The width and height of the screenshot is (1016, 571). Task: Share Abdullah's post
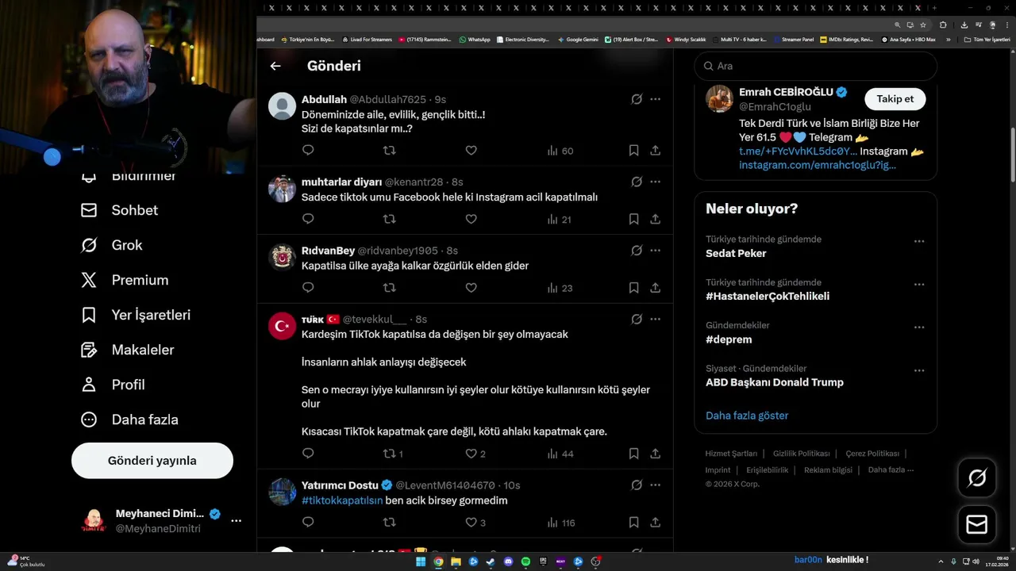(656, 150)
